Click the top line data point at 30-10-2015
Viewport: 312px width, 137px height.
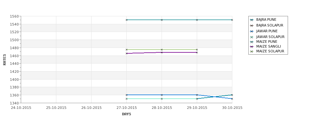pyautogui.click(x=232, y=20)
